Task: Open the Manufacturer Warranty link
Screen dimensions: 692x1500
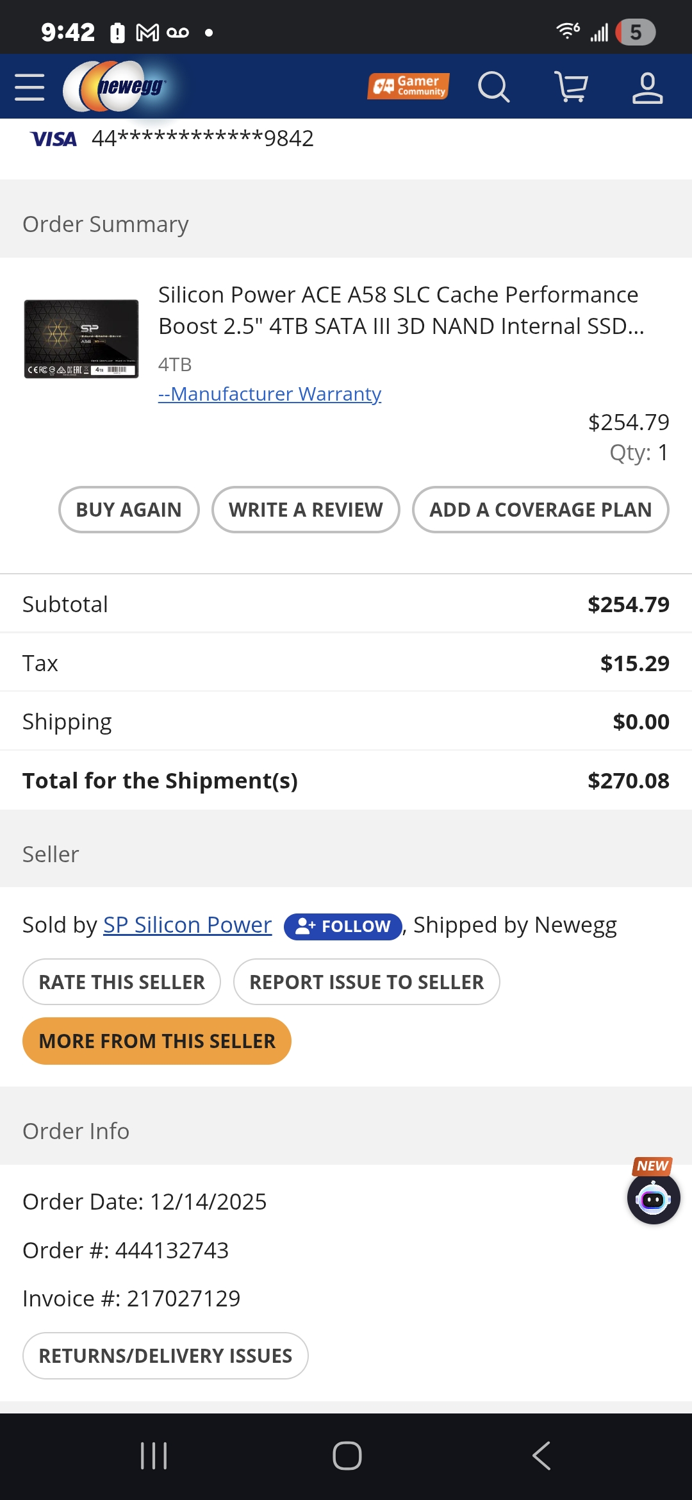Action: (x=270, y=394)
